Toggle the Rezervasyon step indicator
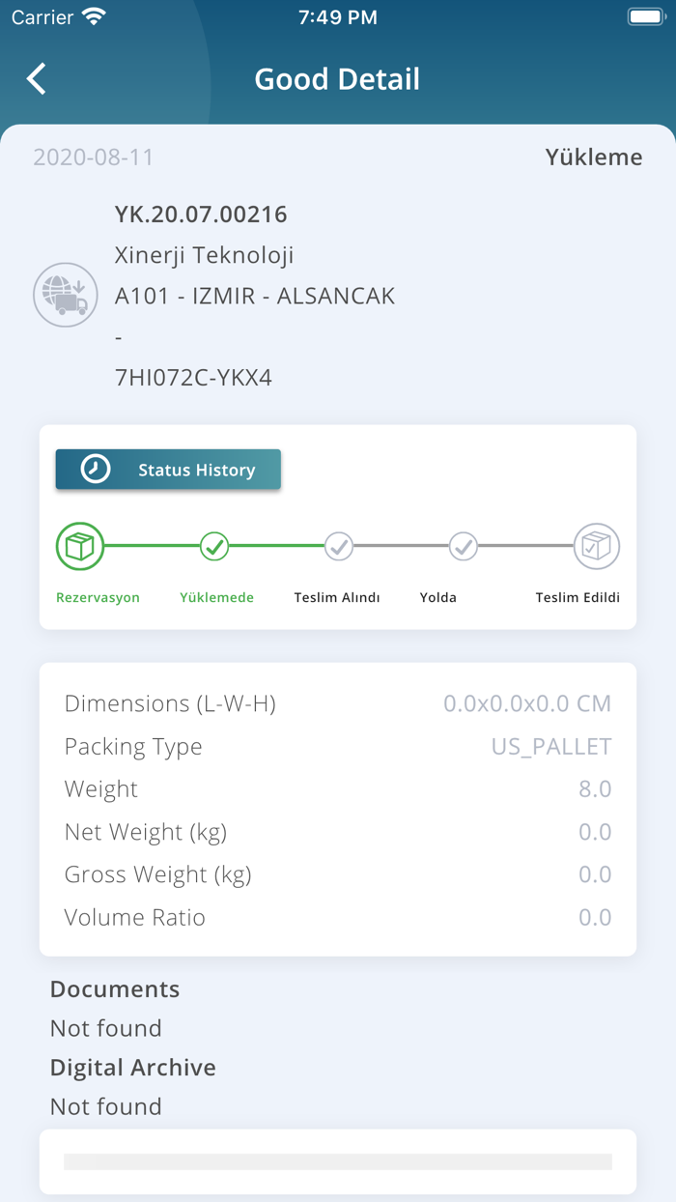 tap(98, 597)
